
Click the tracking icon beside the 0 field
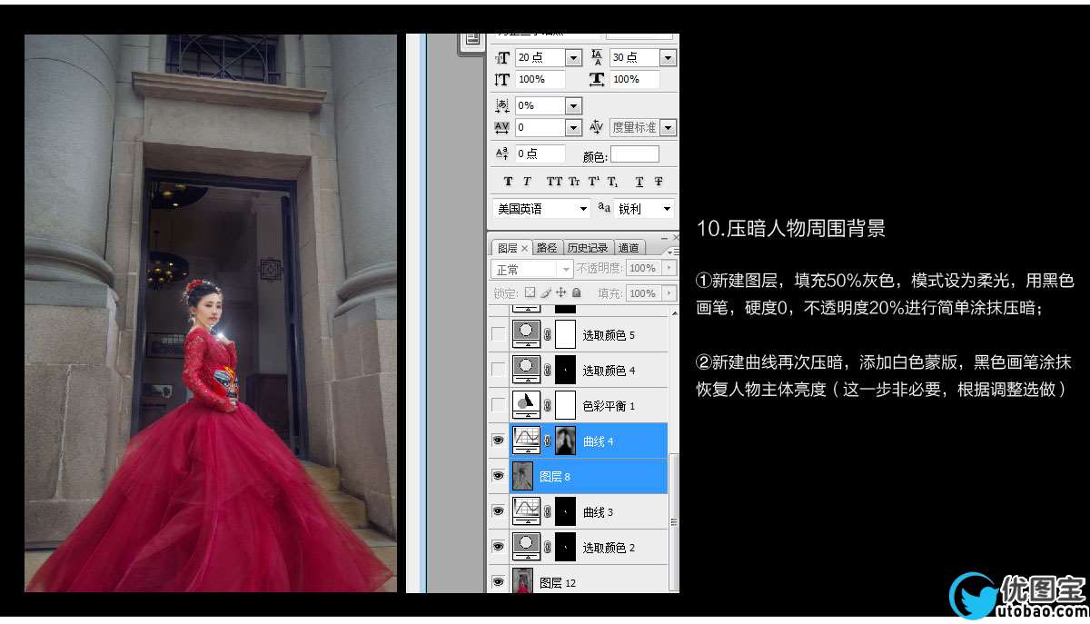pyautogui.click(x=502, y=127)
